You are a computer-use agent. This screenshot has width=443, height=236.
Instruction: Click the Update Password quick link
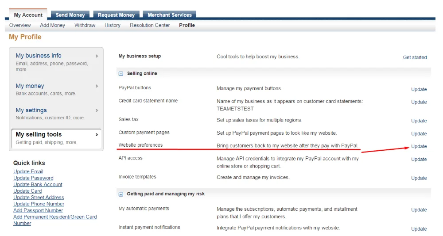point(33,178)
